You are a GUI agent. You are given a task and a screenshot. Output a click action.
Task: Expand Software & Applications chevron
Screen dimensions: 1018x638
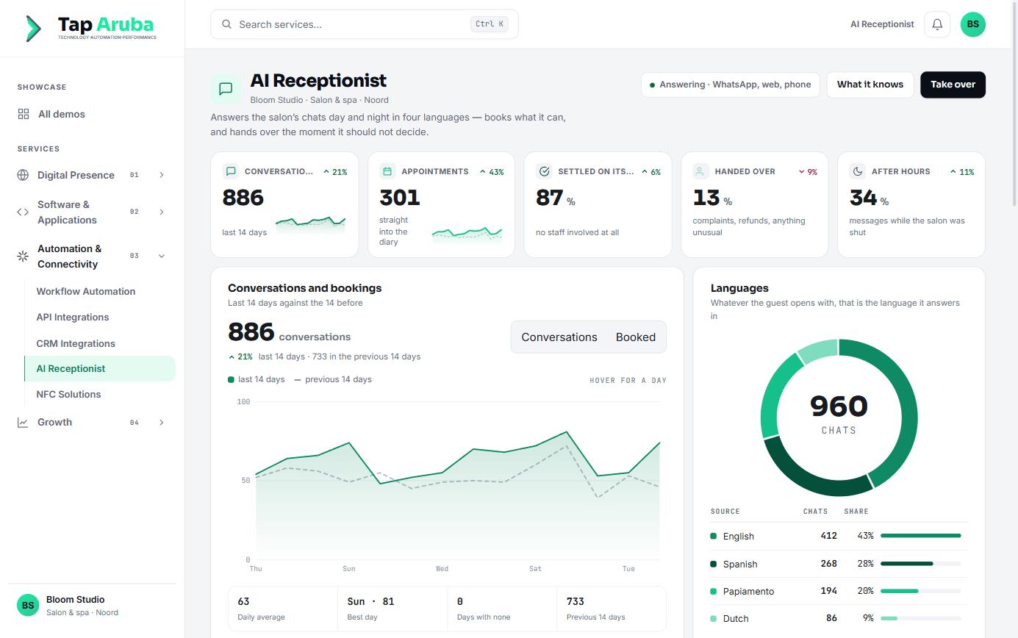click(162, 212)
